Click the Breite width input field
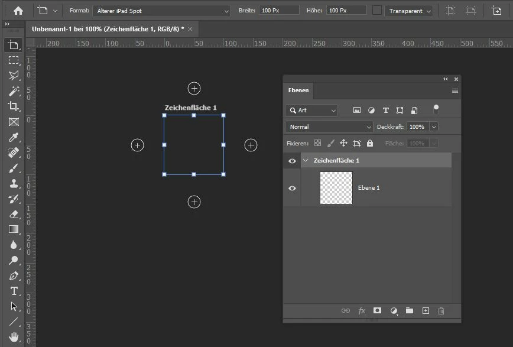Screen dimensions: 513x347 (x=279, y=10)
